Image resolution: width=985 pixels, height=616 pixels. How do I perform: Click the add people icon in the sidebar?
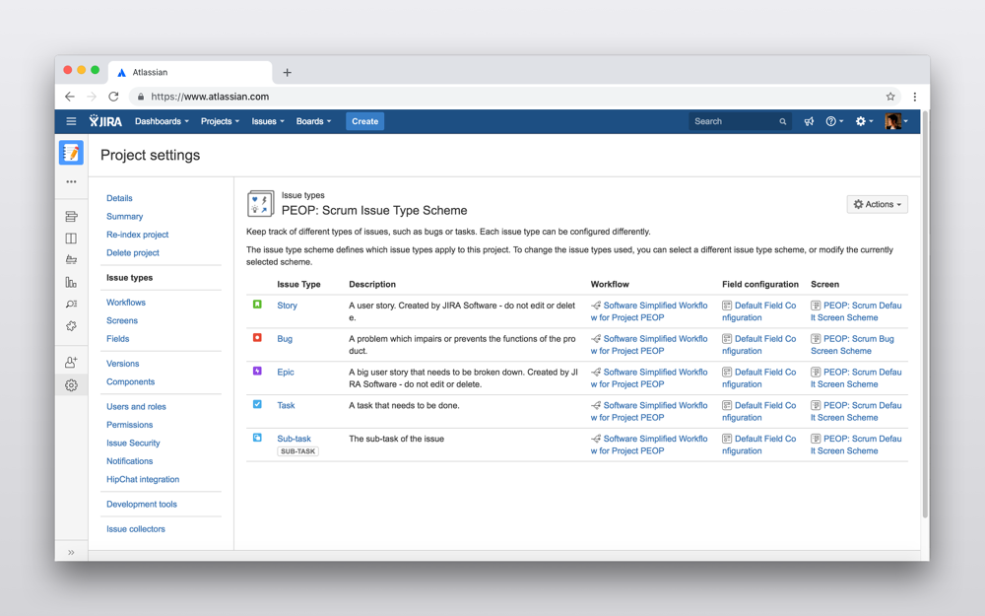pyautogui.click(x=71, y=363)
